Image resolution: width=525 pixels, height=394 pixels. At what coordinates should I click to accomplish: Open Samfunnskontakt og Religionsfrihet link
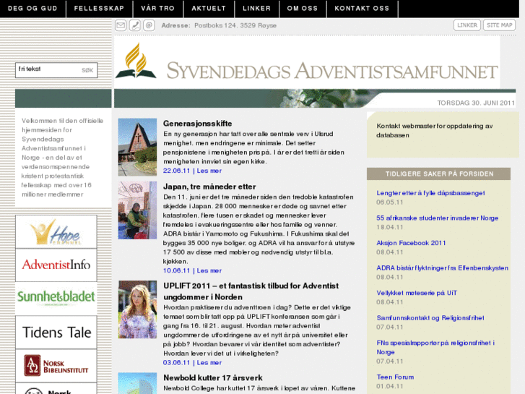coord(430,318)
